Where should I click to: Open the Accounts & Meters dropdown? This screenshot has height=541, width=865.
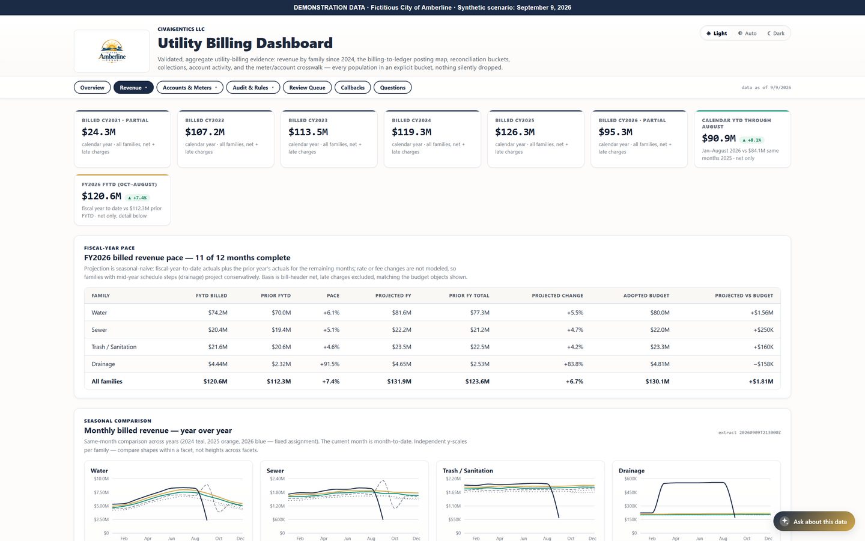pyautogui.click(x=190, y=88)
